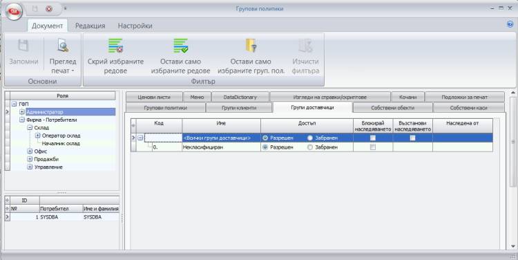The width and height of the screenshot is (518, 260).
Task: Click Потребител column header in users grid
Action: pyautogui.click(x=61, y=209)
